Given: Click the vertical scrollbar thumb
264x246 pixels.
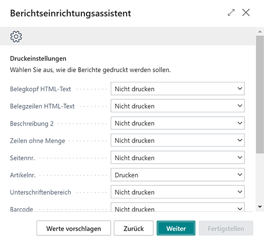Looking at the screenshot, I should (260, 94).
